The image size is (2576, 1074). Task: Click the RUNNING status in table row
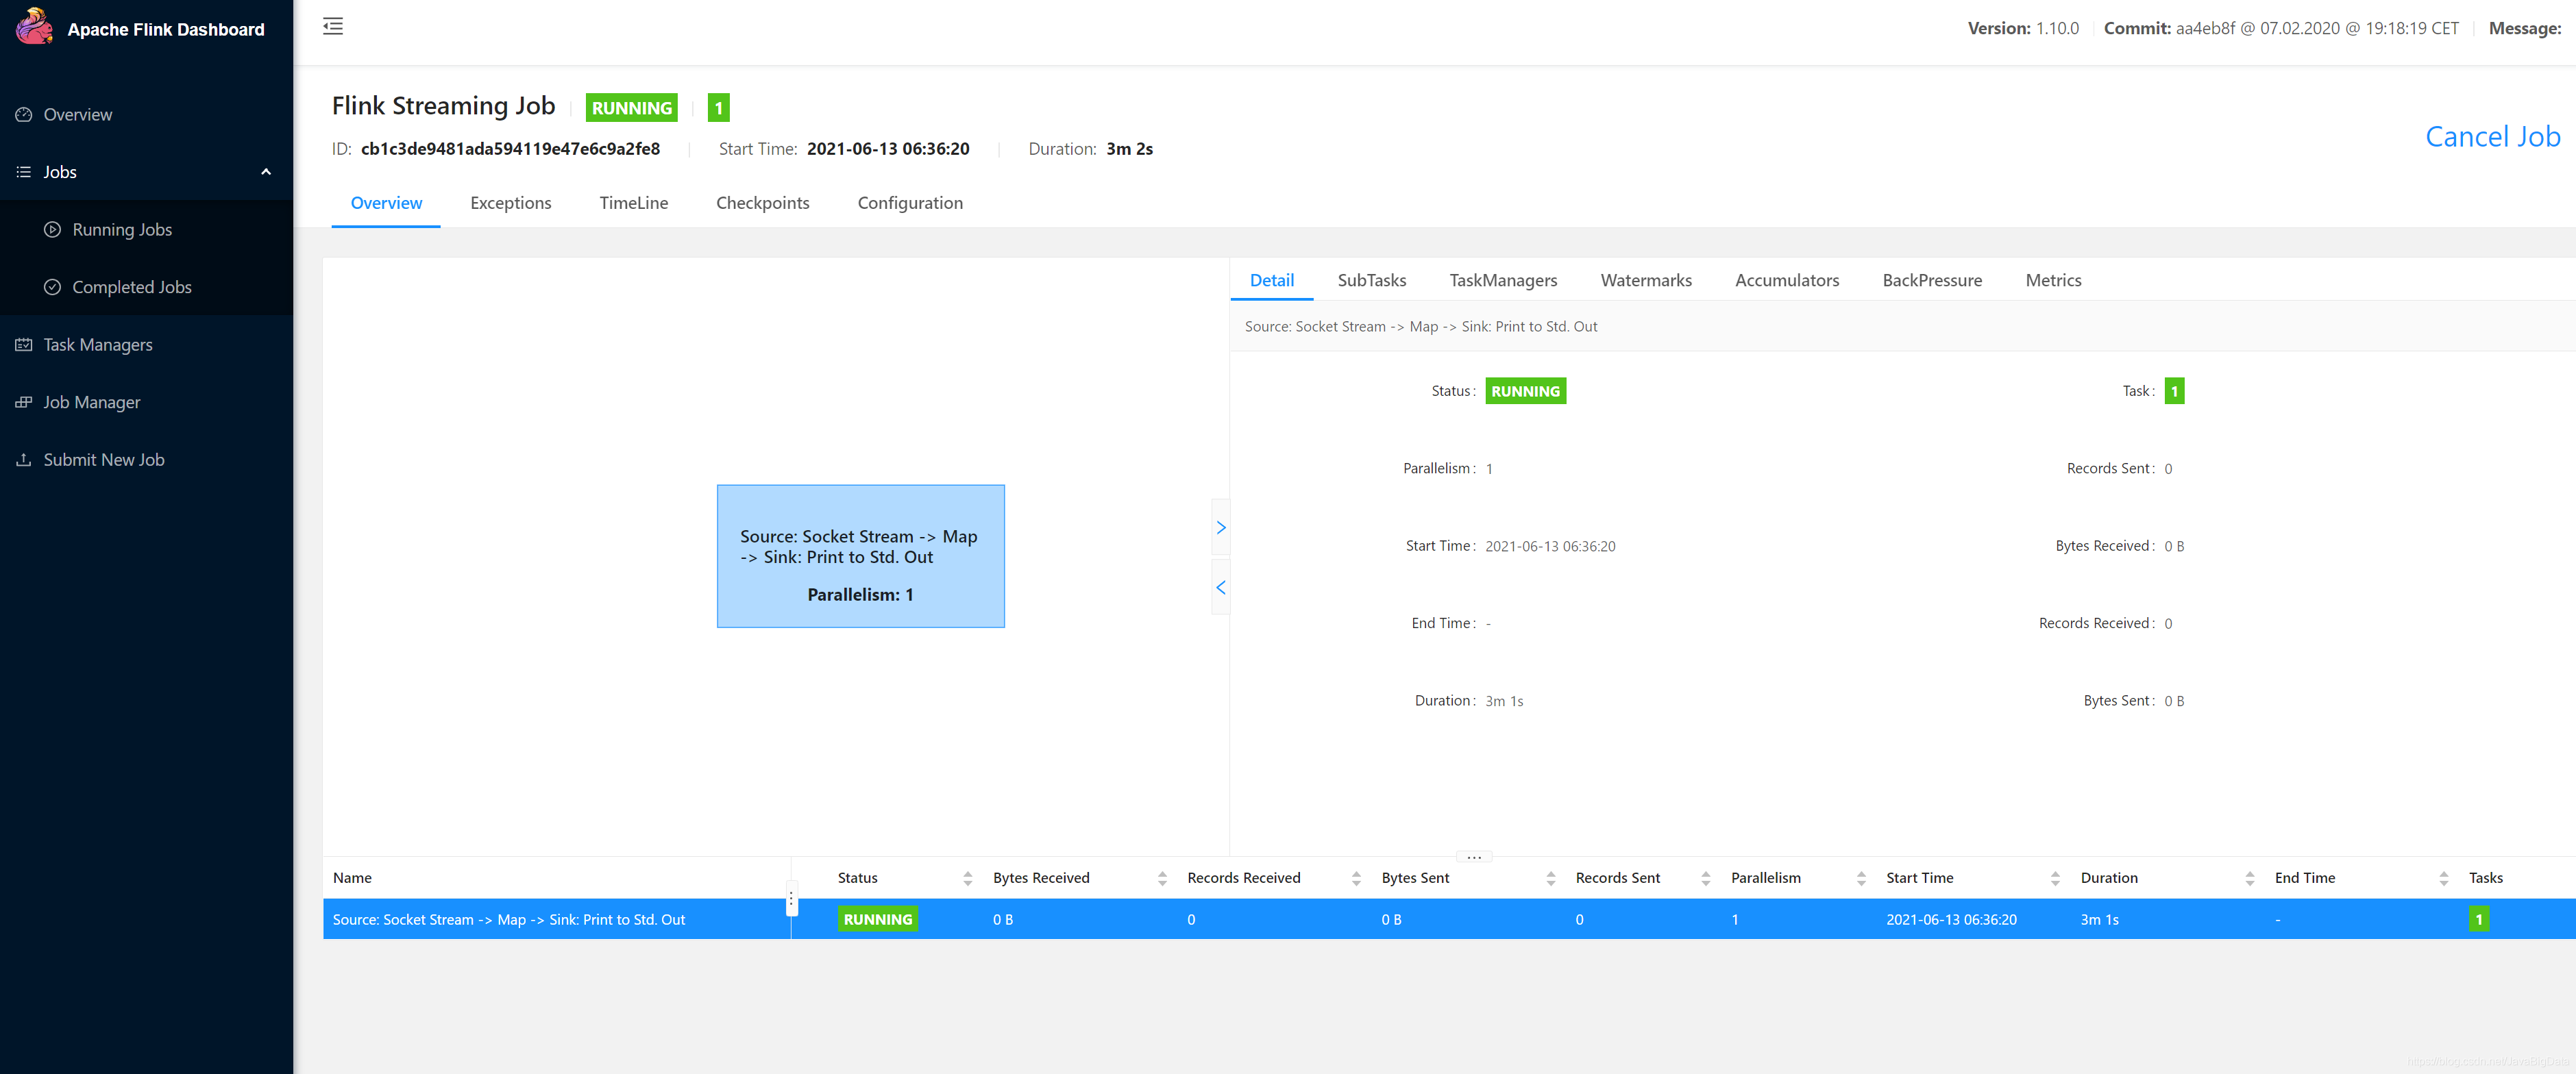877,920
